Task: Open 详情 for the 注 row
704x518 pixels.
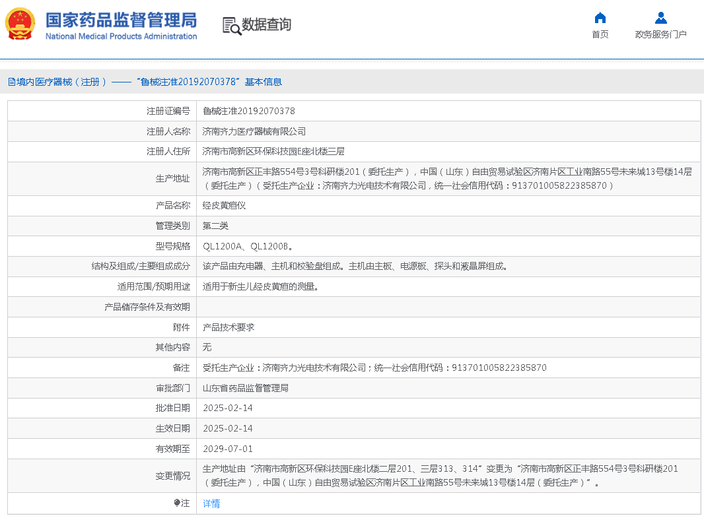Action: [x=211, y=503]
